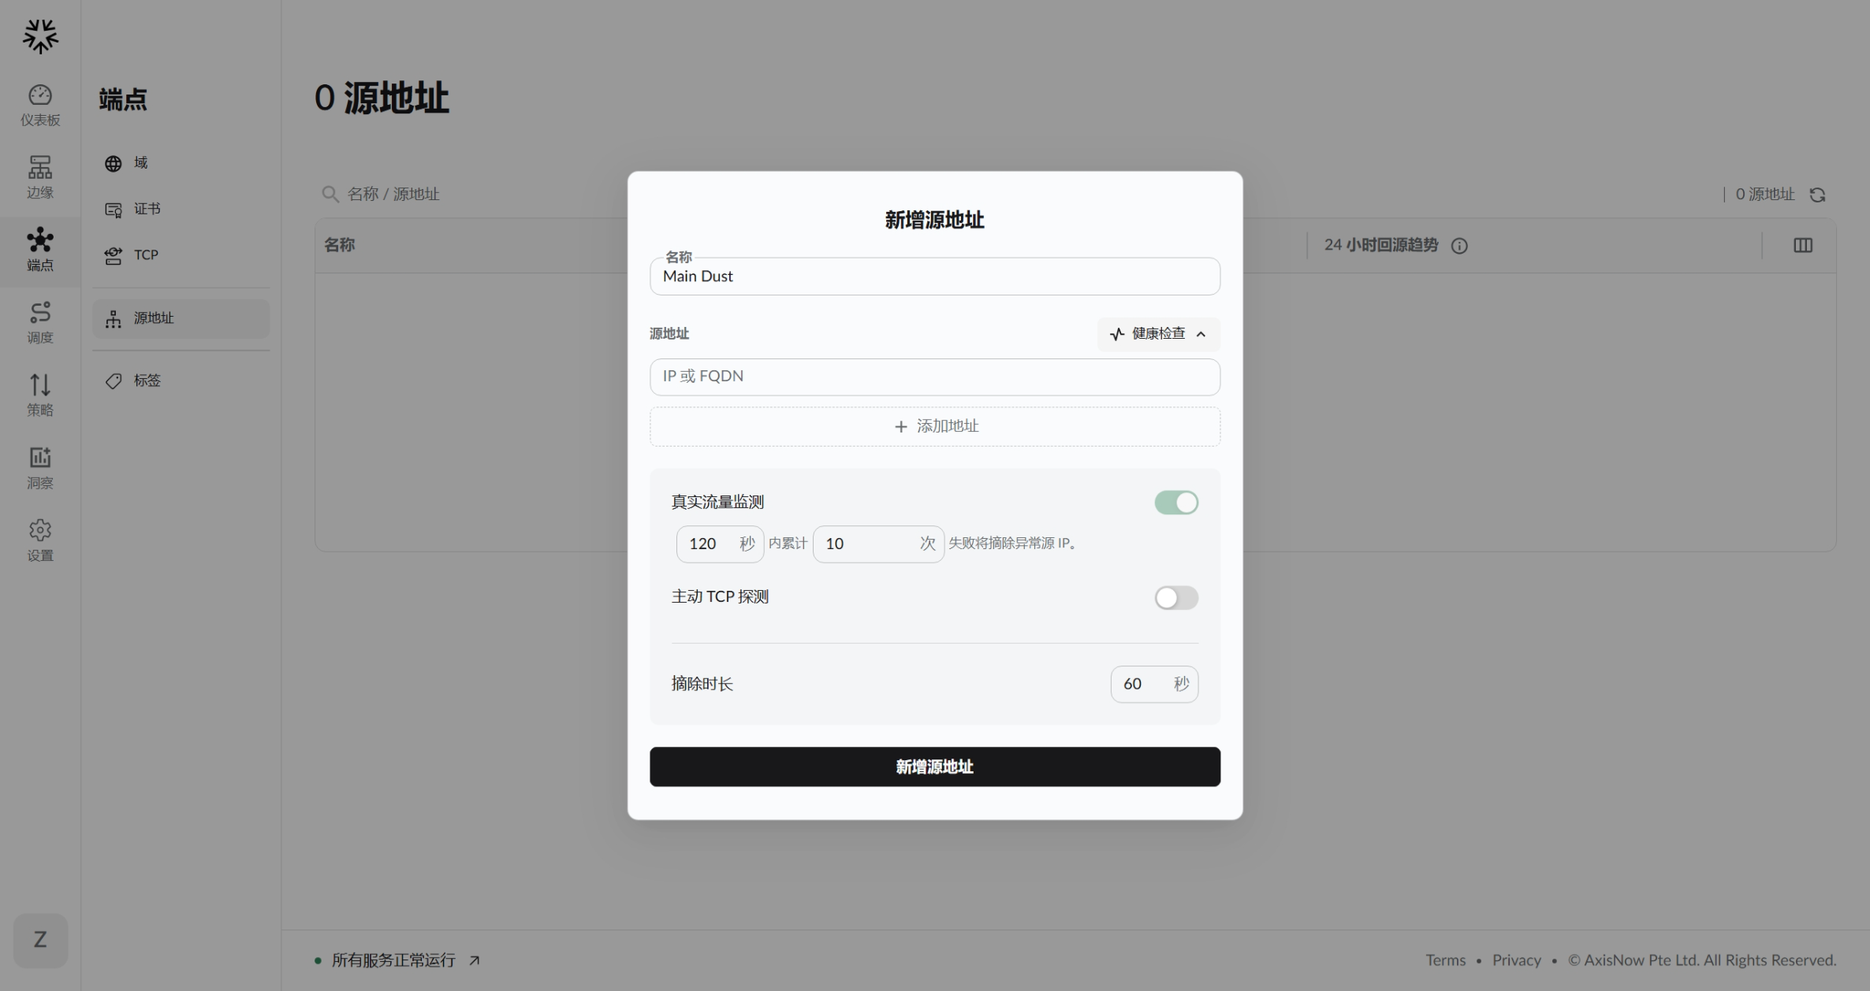Click the 名称 column header
Screen dimensions: 1870x991
point(339,245)
